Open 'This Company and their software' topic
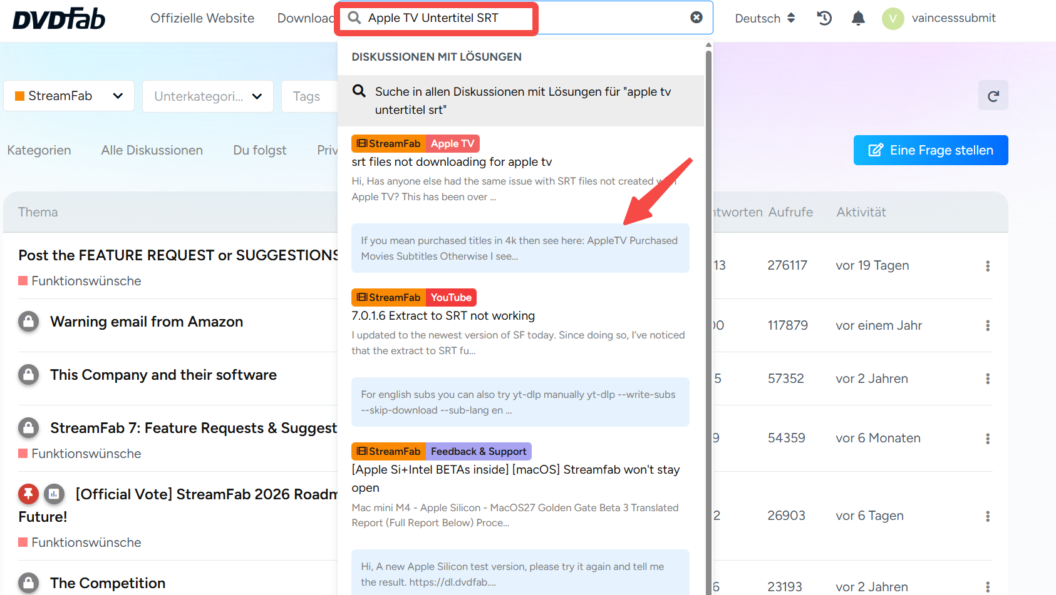Screen dimensions: 1056x595 click(x=163, y=375)
